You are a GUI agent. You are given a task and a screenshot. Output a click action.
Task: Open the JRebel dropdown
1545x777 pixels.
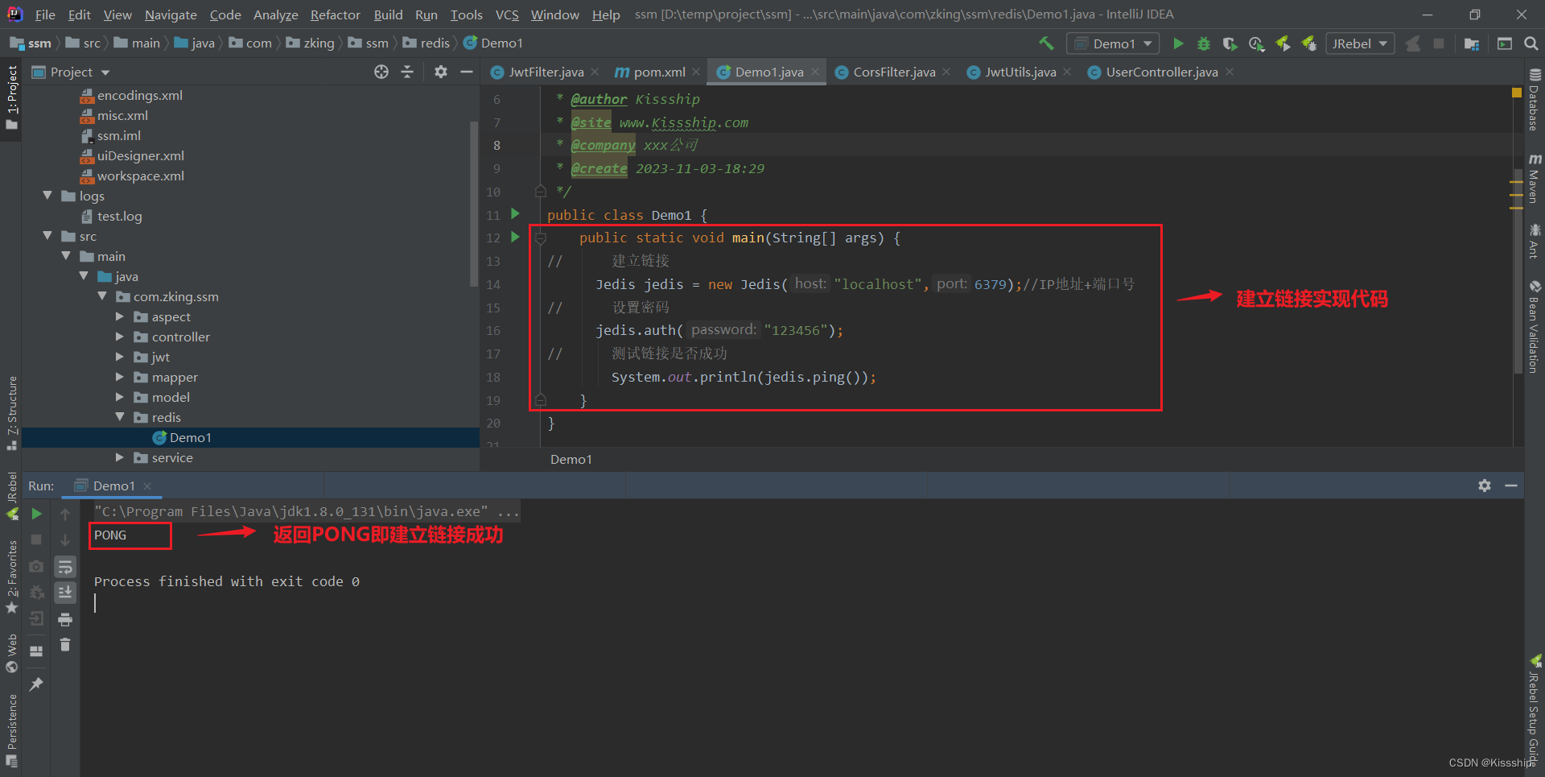pyautogui.click(x=1359, y=43)
